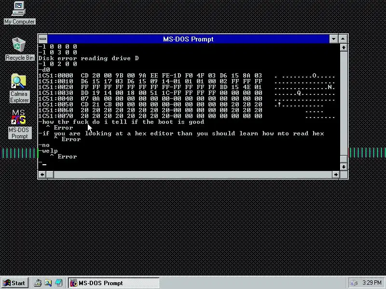Image resolution: width=386 pixels, height=289 pixels.
Task: Select the Recycle Bin icon
Action: [x=19, y=49]
